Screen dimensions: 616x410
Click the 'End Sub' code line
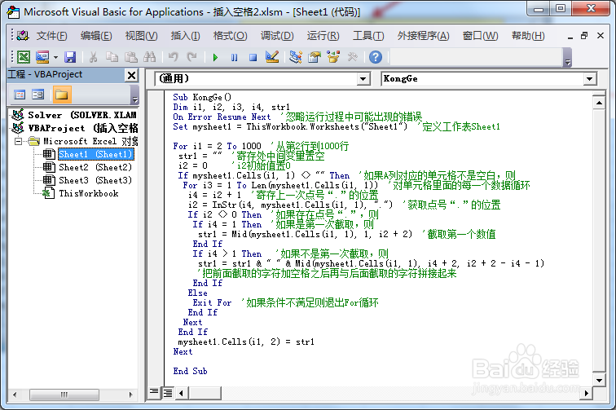tap(190, 371)
